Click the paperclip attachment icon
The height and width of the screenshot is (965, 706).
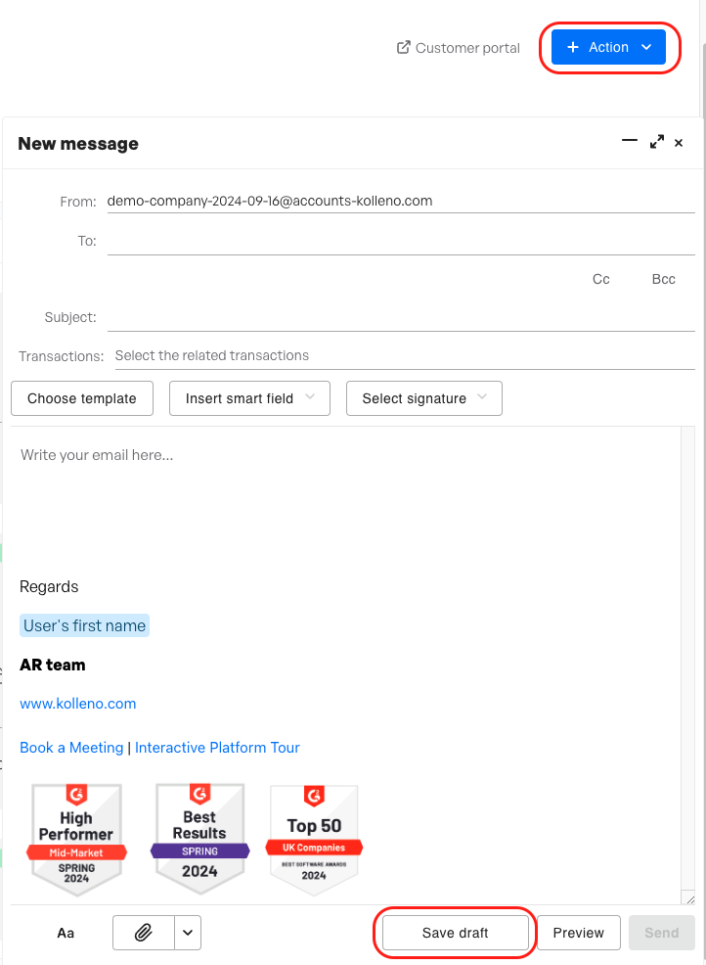pyautogui.click(x=144, y=933)
